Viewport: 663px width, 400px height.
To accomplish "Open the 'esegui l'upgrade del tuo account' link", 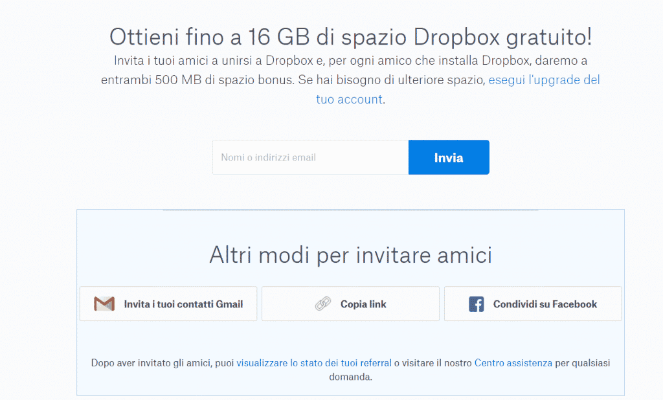I will pos(544,80).
